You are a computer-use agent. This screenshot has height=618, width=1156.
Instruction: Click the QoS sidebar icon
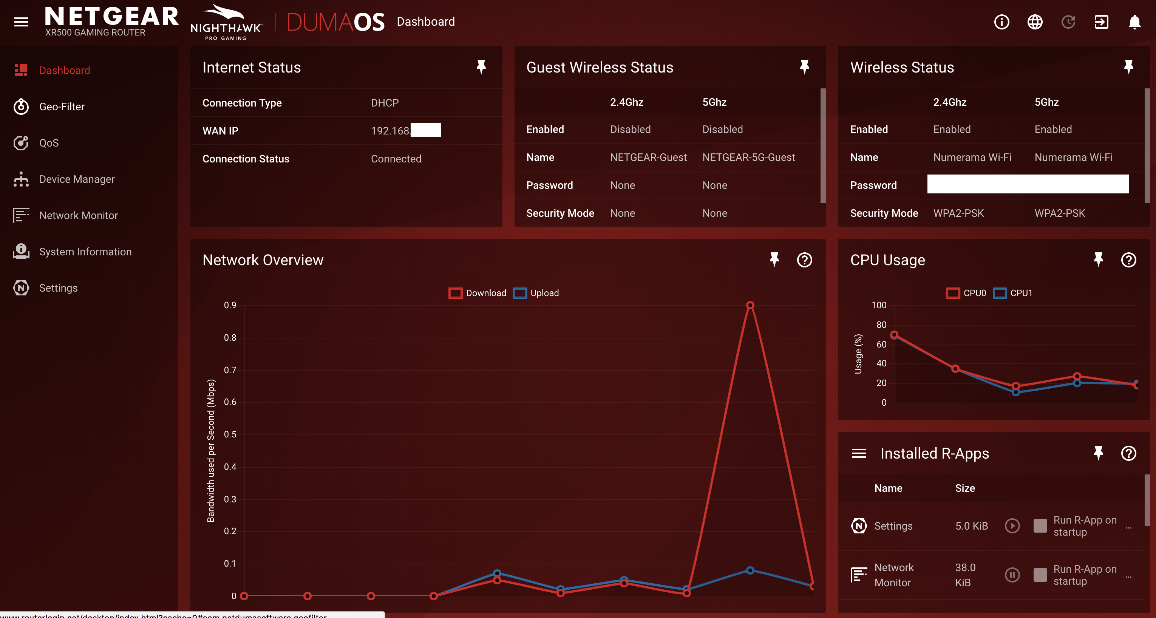pos(21,143)
